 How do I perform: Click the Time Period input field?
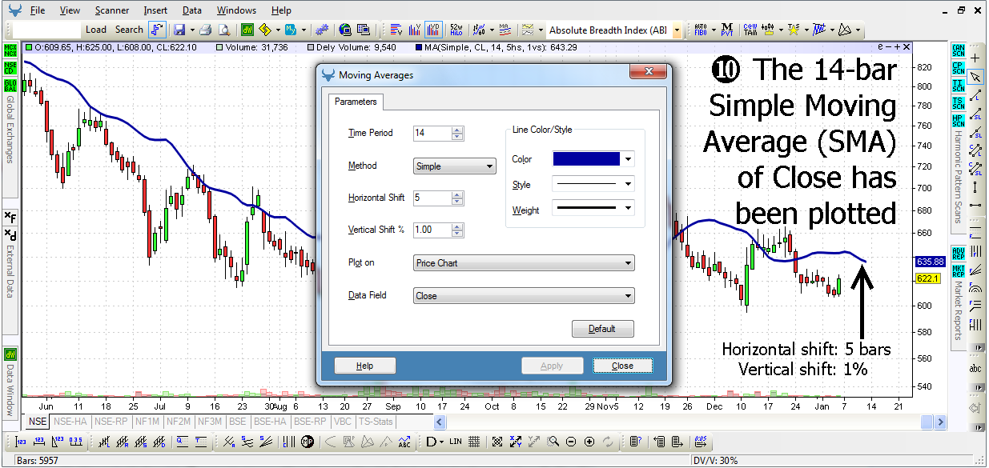432,133
